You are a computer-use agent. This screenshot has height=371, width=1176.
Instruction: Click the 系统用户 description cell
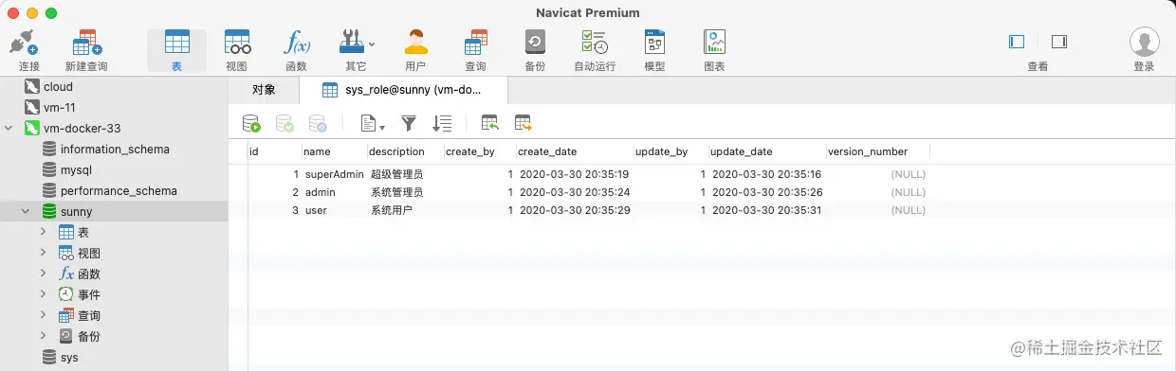(406, 209)
